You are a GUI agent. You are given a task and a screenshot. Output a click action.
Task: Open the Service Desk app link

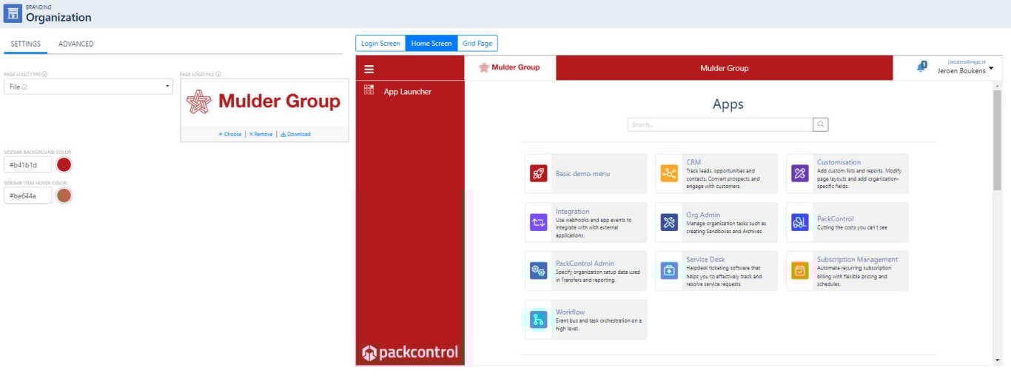click(x=705, y=260)
